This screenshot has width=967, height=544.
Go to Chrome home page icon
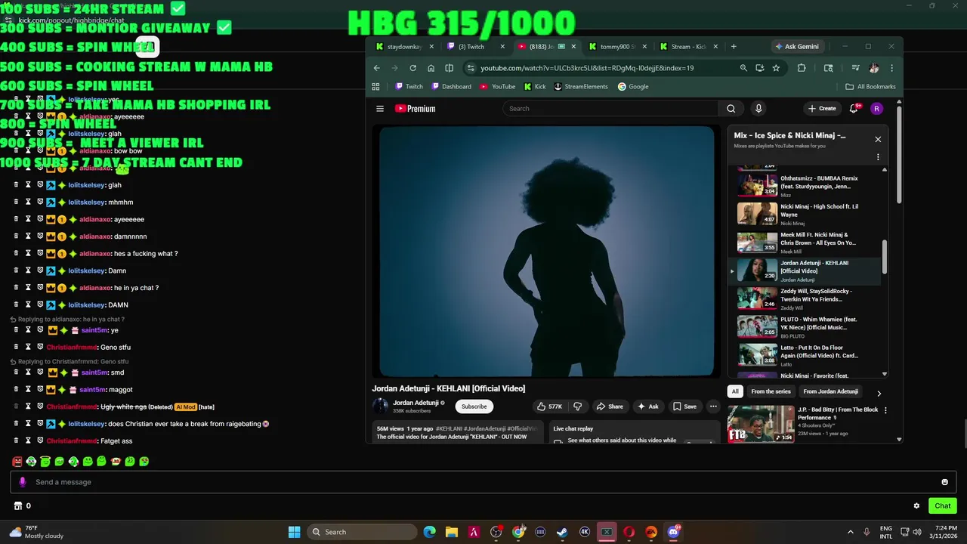pos(431,68)
